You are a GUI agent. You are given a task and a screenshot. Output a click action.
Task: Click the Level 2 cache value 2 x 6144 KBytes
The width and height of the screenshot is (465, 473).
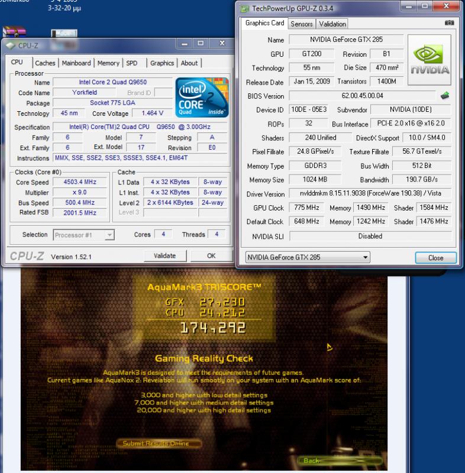[170, 202]
